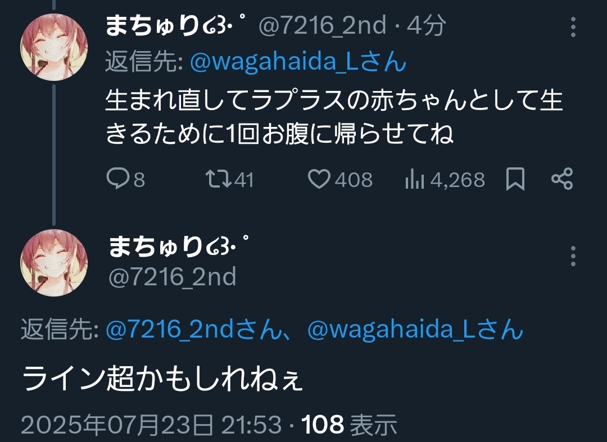Tap the share icon on first tweet
The width and height of the screenshot is (607, 442).
tap(562, 179)
